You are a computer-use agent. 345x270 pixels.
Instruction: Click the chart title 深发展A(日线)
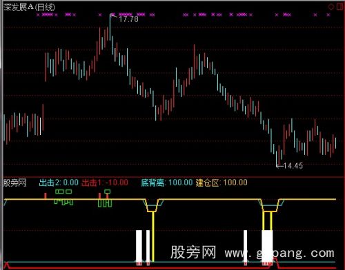[x=30, y=8]
